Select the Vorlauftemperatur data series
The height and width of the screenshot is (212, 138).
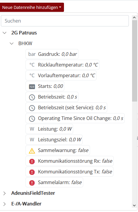61,75
